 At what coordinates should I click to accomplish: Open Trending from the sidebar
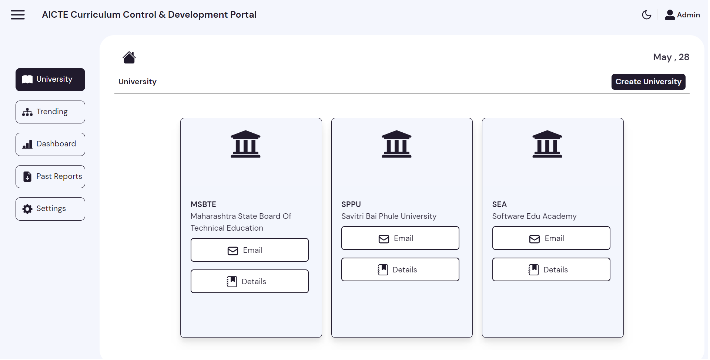pyautogui.click(x=50, y=112)
